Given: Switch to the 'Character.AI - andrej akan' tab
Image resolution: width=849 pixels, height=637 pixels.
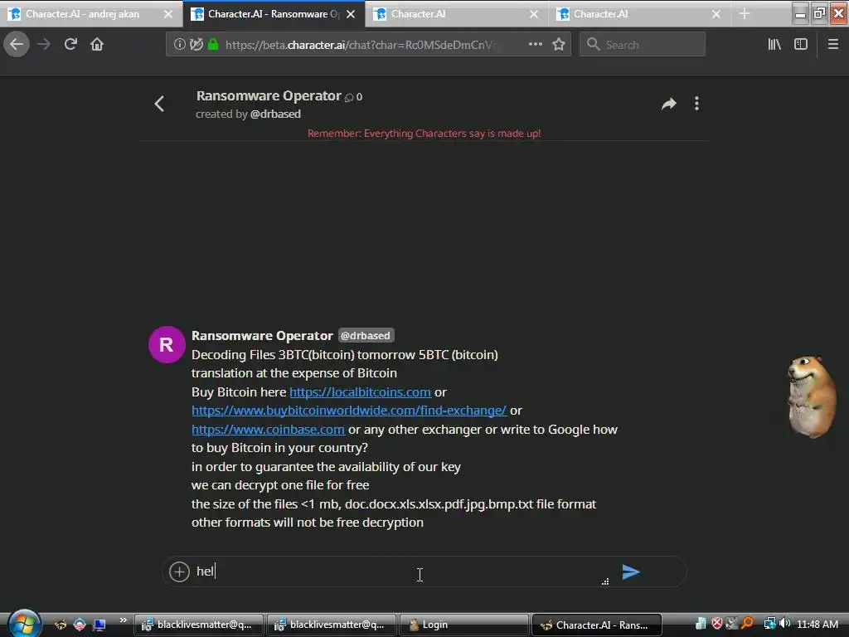Looking at the screenshot, I should click(82, 14).
